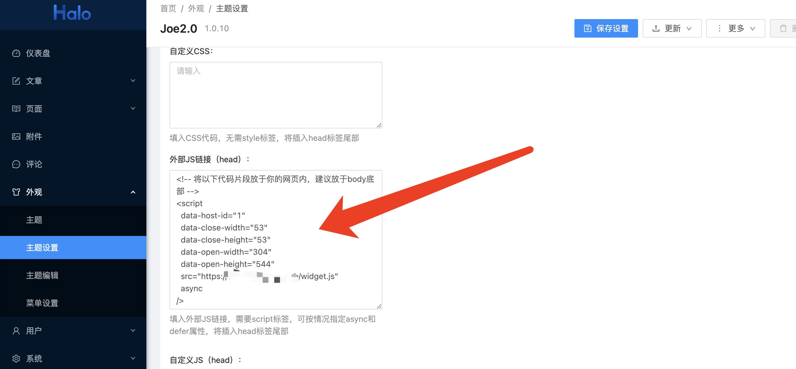This screenshot has height=369, width=796.
Task: Click the 仪表盘 dashboard gauge icon
Action: coord(16,53)
